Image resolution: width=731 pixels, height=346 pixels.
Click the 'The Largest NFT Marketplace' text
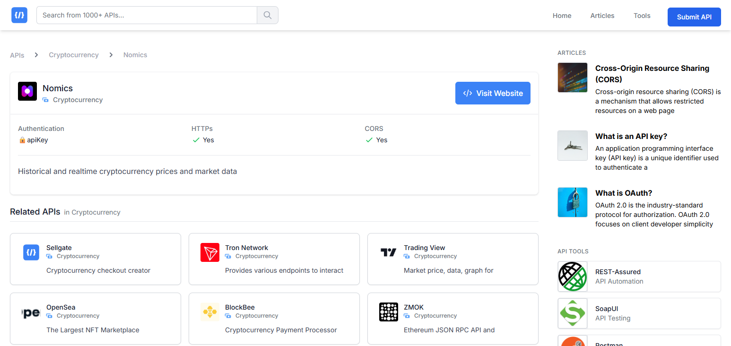coord(93,330)
